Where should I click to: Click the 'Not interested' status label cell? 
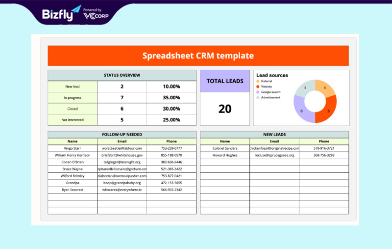click(x=73, y=120)
